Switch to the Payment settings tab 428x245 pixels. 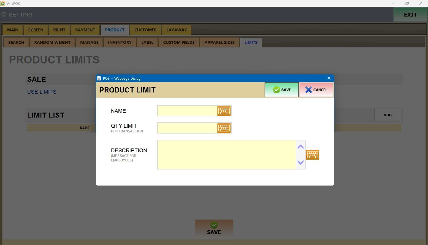click(x=85, y=30)
